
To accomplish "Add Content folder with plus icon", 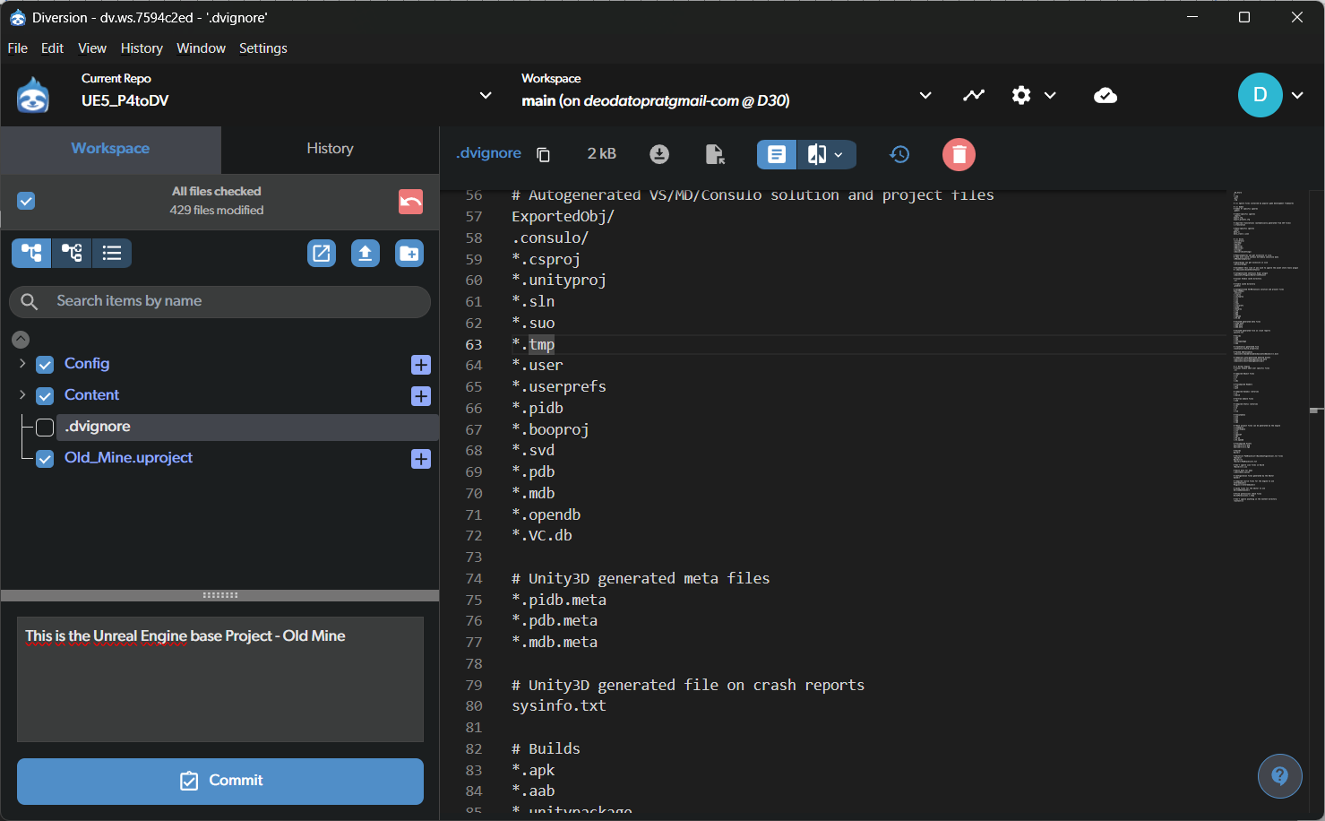I will [x=421, y=396].
